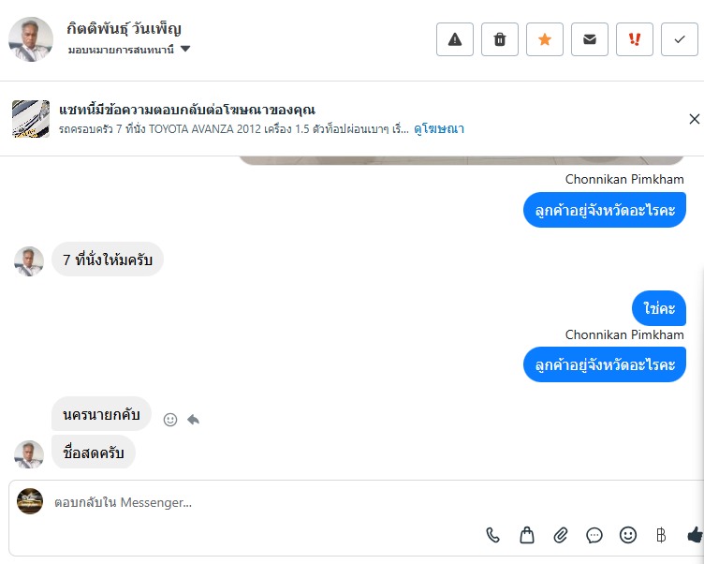Mark conversation done with the checkmark
Screen dimensions: 704x564
tap(680, 39)
